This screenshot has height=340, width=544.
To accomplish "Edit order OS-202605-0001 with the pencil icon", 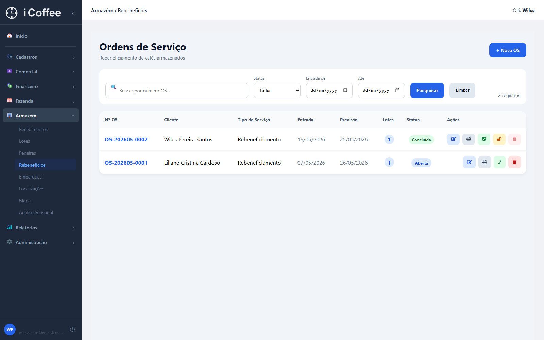I will (x=469, y=162).
